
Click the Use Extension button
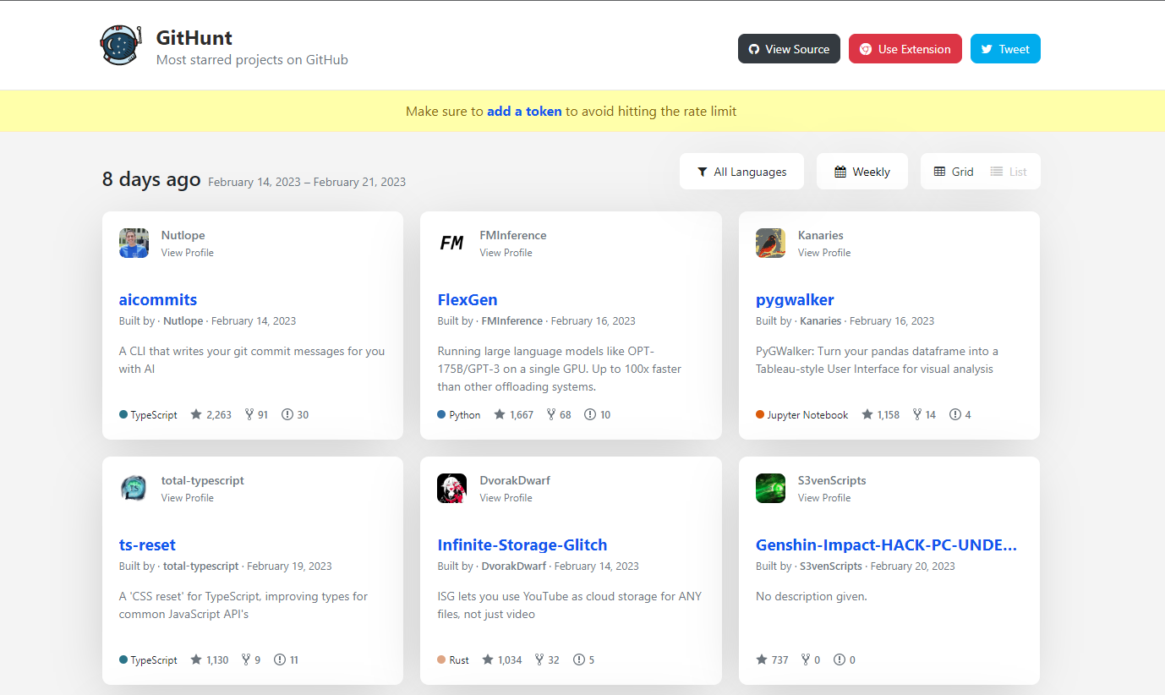[905, 48]
